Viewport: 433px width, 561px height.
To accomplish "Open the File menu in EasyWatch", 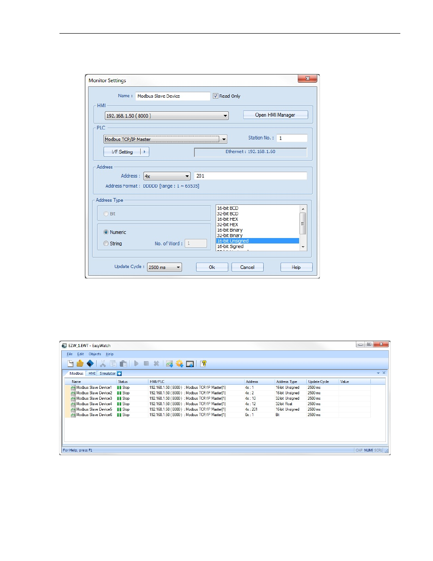I will pos(69,354).
